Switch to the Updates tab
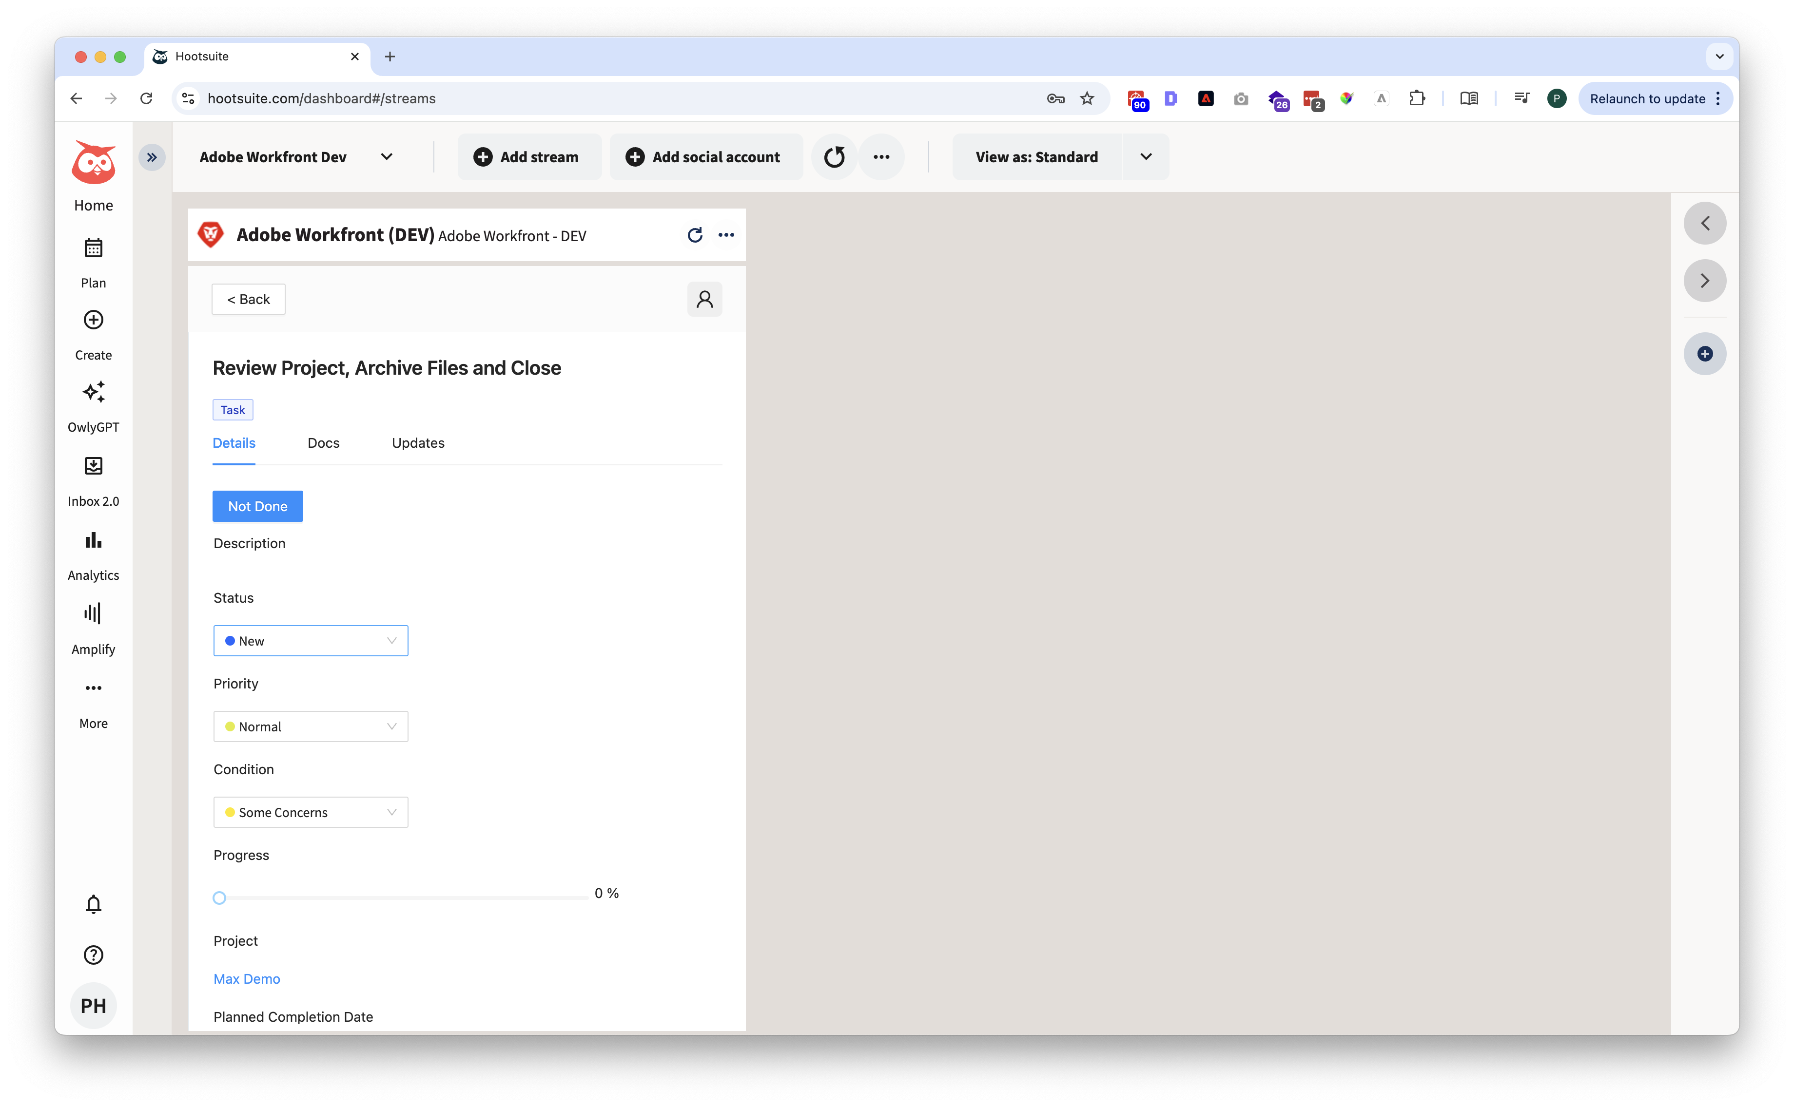Screen dimensions: 1794x1107 pos(418,444)
